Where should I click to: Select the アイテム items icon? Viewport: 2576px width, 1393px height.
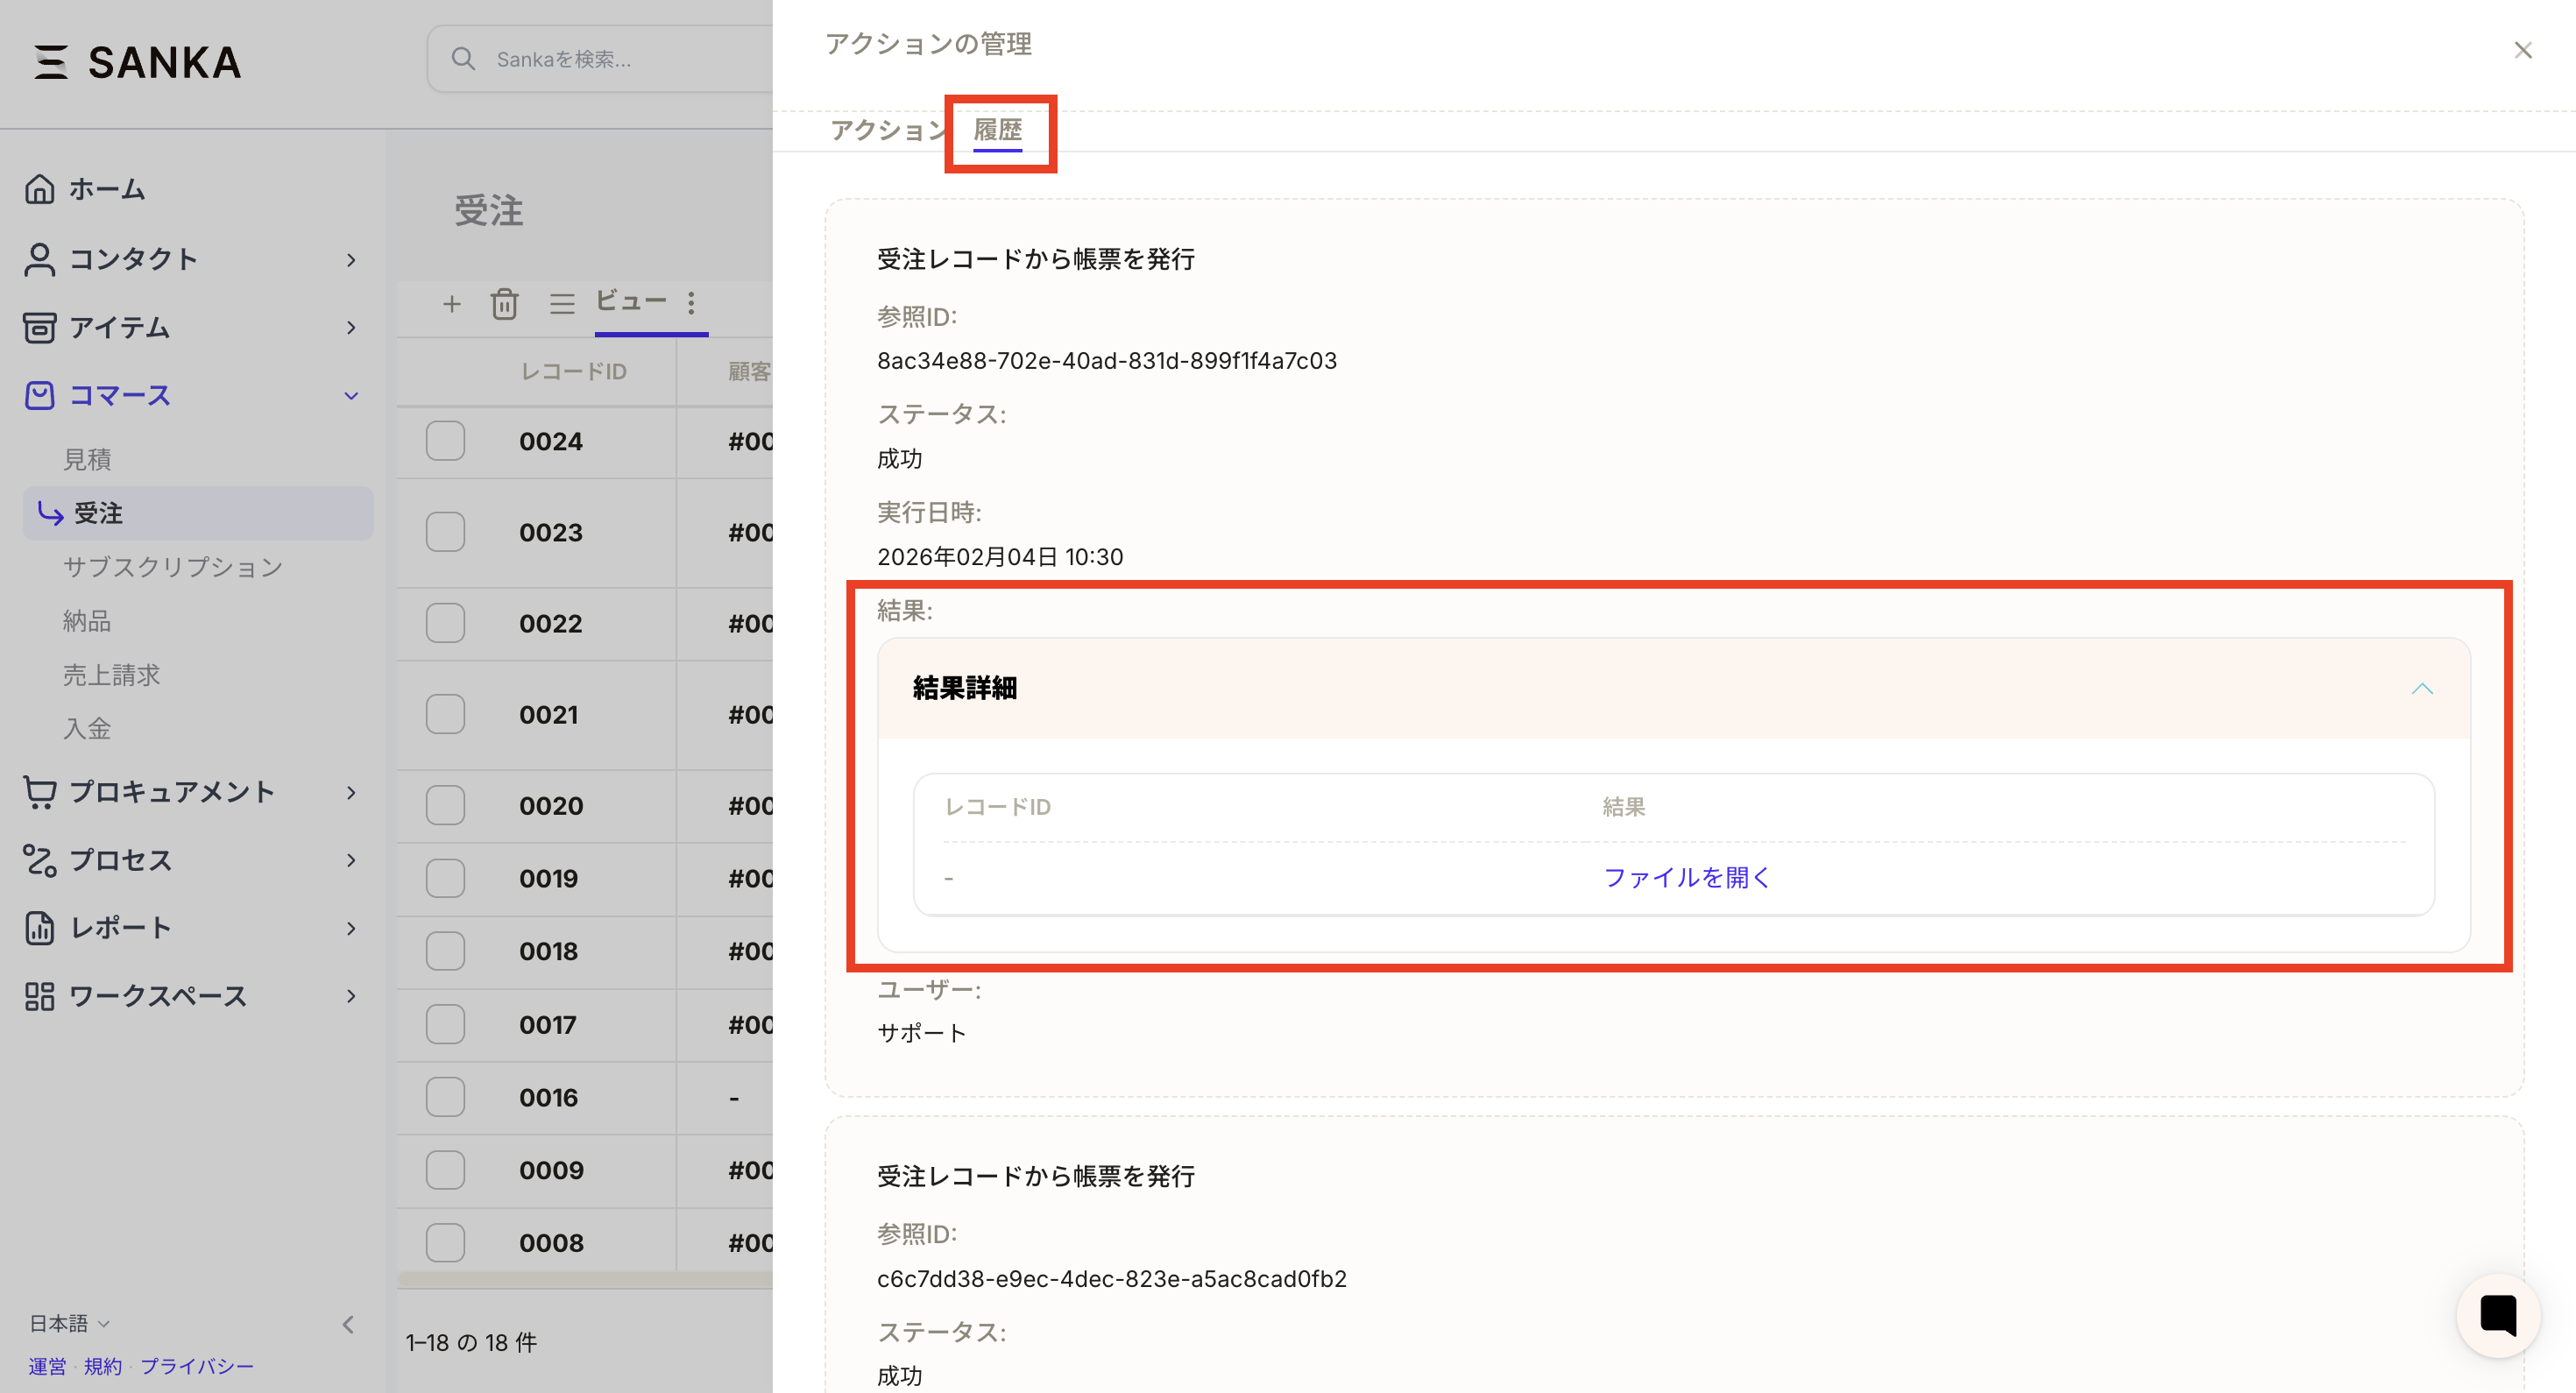pyautogui.click(x=40, y=327)
